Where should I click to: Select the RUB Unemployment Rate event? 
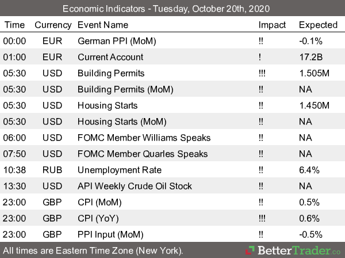click(x=119, y=170)
